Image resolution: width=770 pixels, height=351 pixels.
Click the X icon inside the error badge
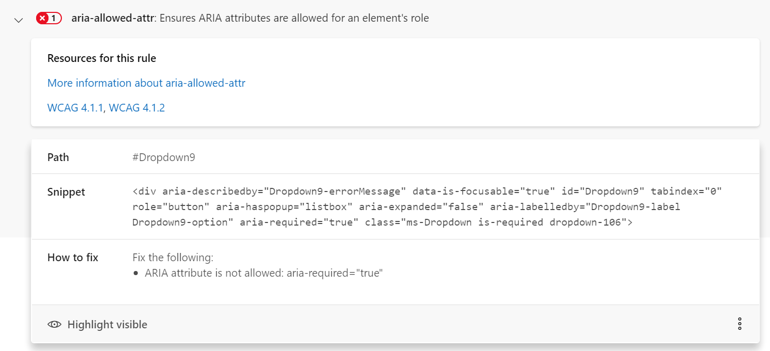point(42,18)
